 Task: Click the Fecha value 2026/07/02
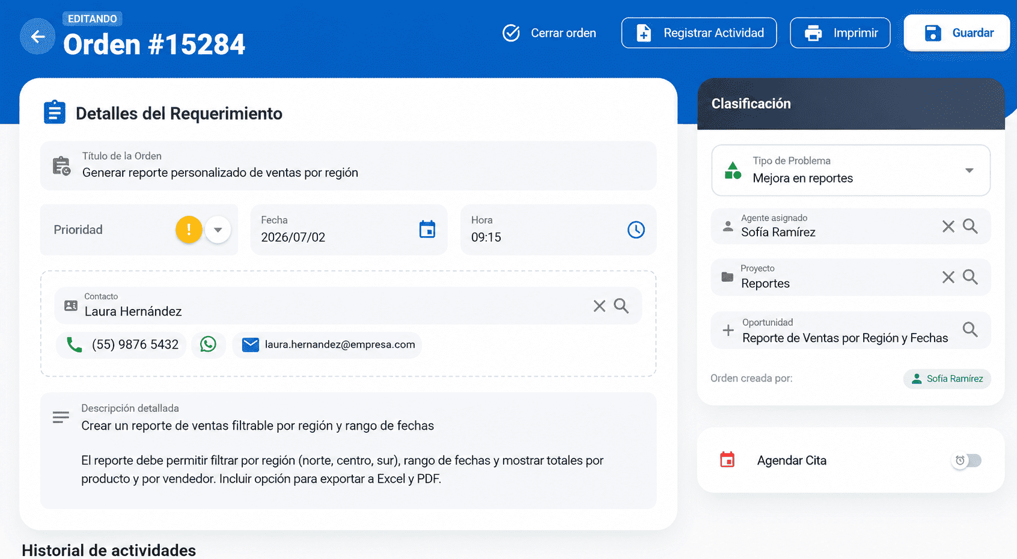(x=293, y=237)
